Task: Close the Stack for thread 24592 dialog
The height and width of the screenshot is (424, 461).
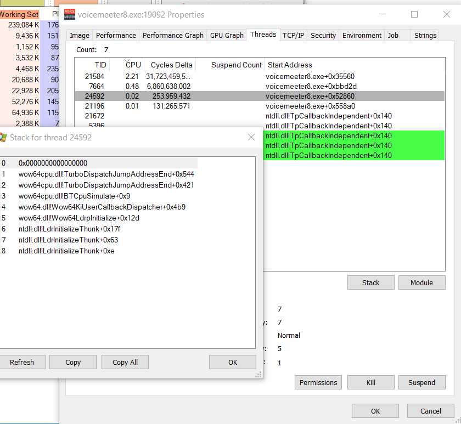Action: pyautogui.click(x=251, y=137)
